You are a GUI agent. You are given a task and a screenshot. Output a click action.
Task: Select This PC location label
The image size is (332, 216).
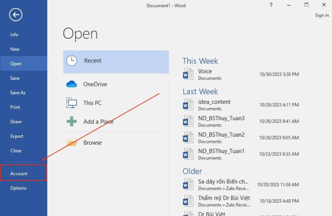[x=92, y=103]
